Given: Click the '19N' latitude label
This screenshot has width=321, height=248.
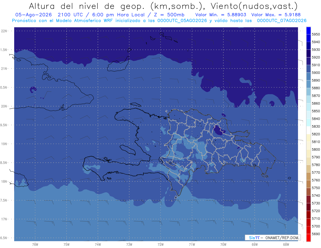Looking at the screenshot, I should (5, 144).
